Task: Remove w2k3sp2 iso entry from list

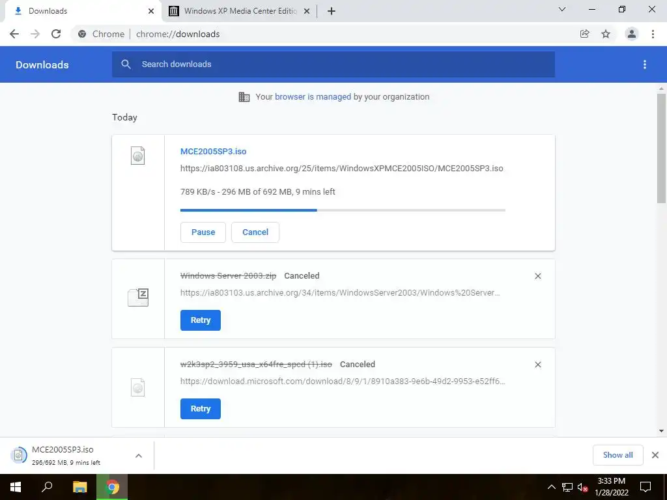Action: 538,365
